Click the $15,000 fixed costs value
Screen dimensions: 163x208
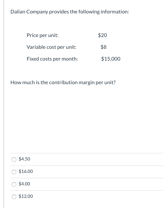coord(111,59)
